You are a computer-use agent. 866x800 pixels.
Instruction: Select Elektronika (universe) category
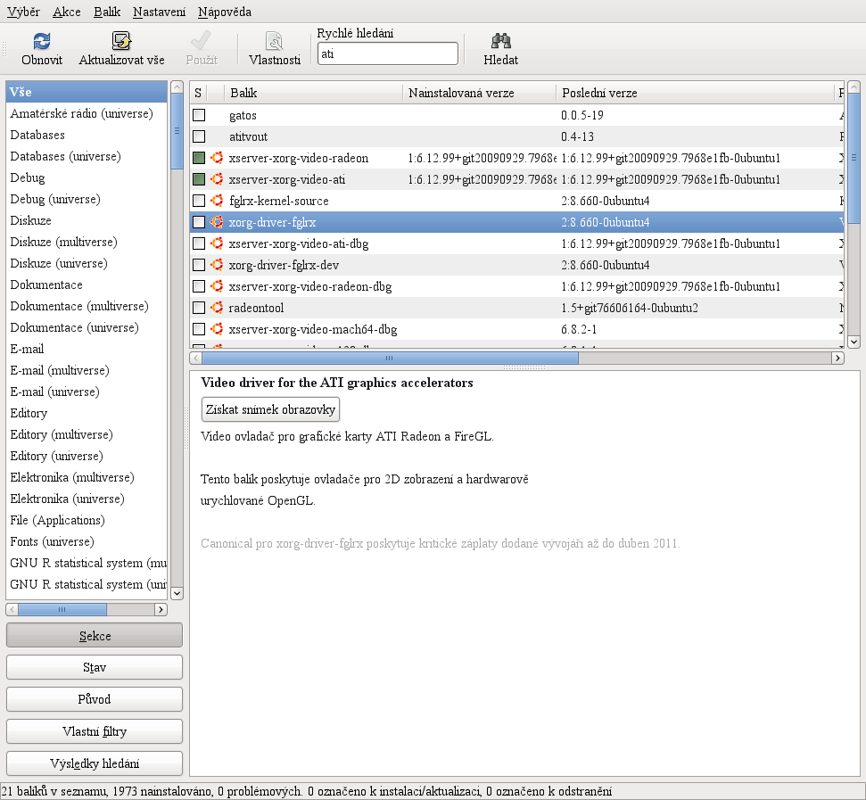[x=87, y=499]
